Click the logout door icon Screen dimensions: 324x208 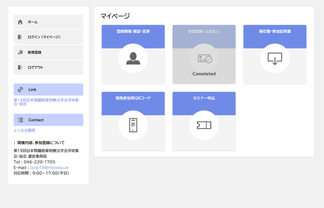coord(20,67)
